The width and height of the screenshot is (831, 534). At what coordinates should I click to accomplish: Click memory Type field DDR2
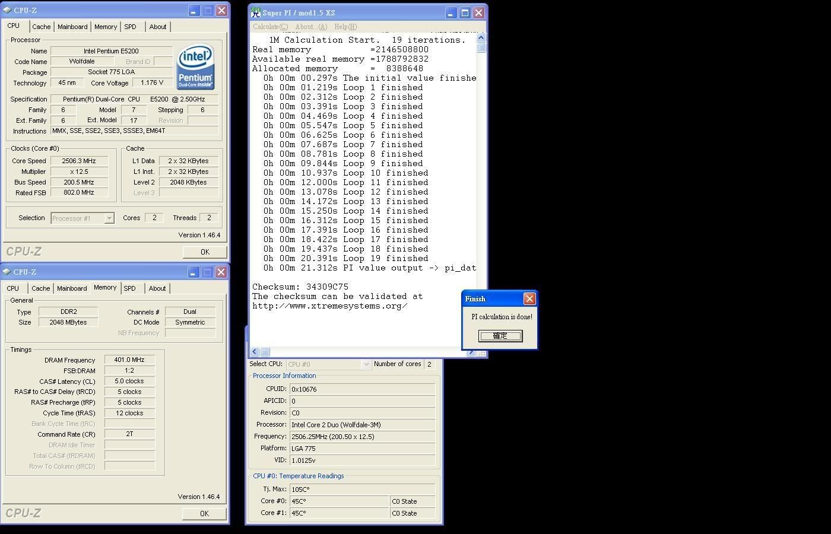click(x=68, y=311)
